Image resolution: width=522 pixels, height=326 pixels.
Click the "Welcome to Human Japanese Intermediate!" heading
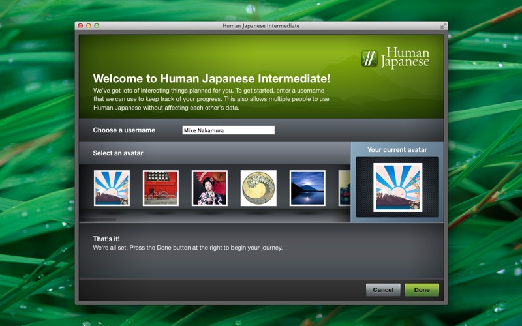[x=211, y=78]
